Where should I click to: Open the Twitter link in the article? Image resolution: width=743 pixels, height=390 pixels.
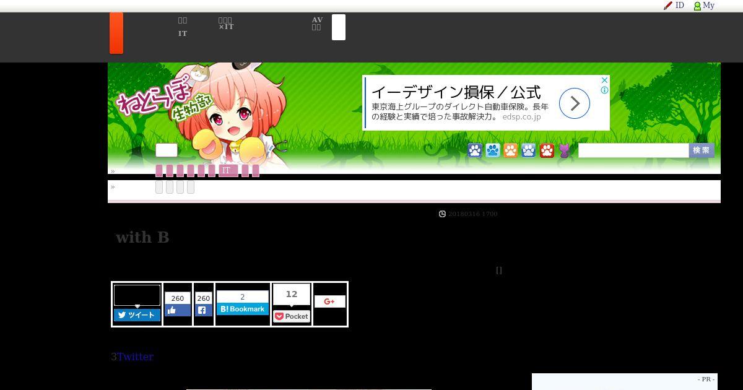[x=135, y=357]
